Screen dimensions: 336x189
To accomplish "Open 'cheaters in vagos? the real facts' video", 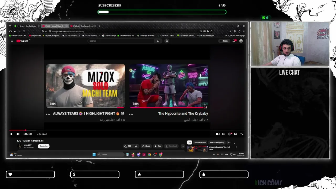I will [219, 148].
